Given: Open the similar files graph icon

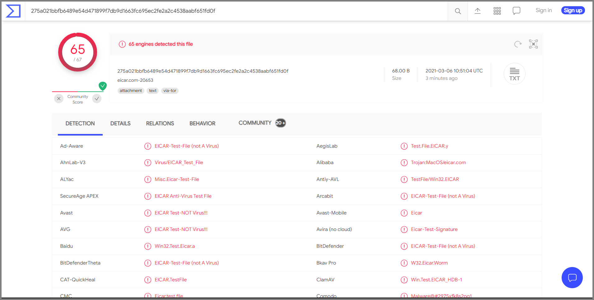Looking at the screenshot, I should tap(533, 44).
